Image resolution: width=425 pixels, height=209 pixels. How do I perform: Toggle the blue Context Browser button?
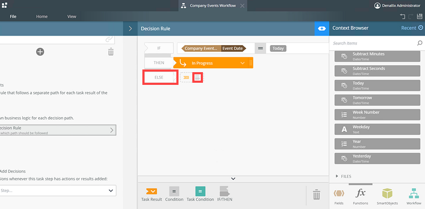pyautogui.click(x=322, y=29)
